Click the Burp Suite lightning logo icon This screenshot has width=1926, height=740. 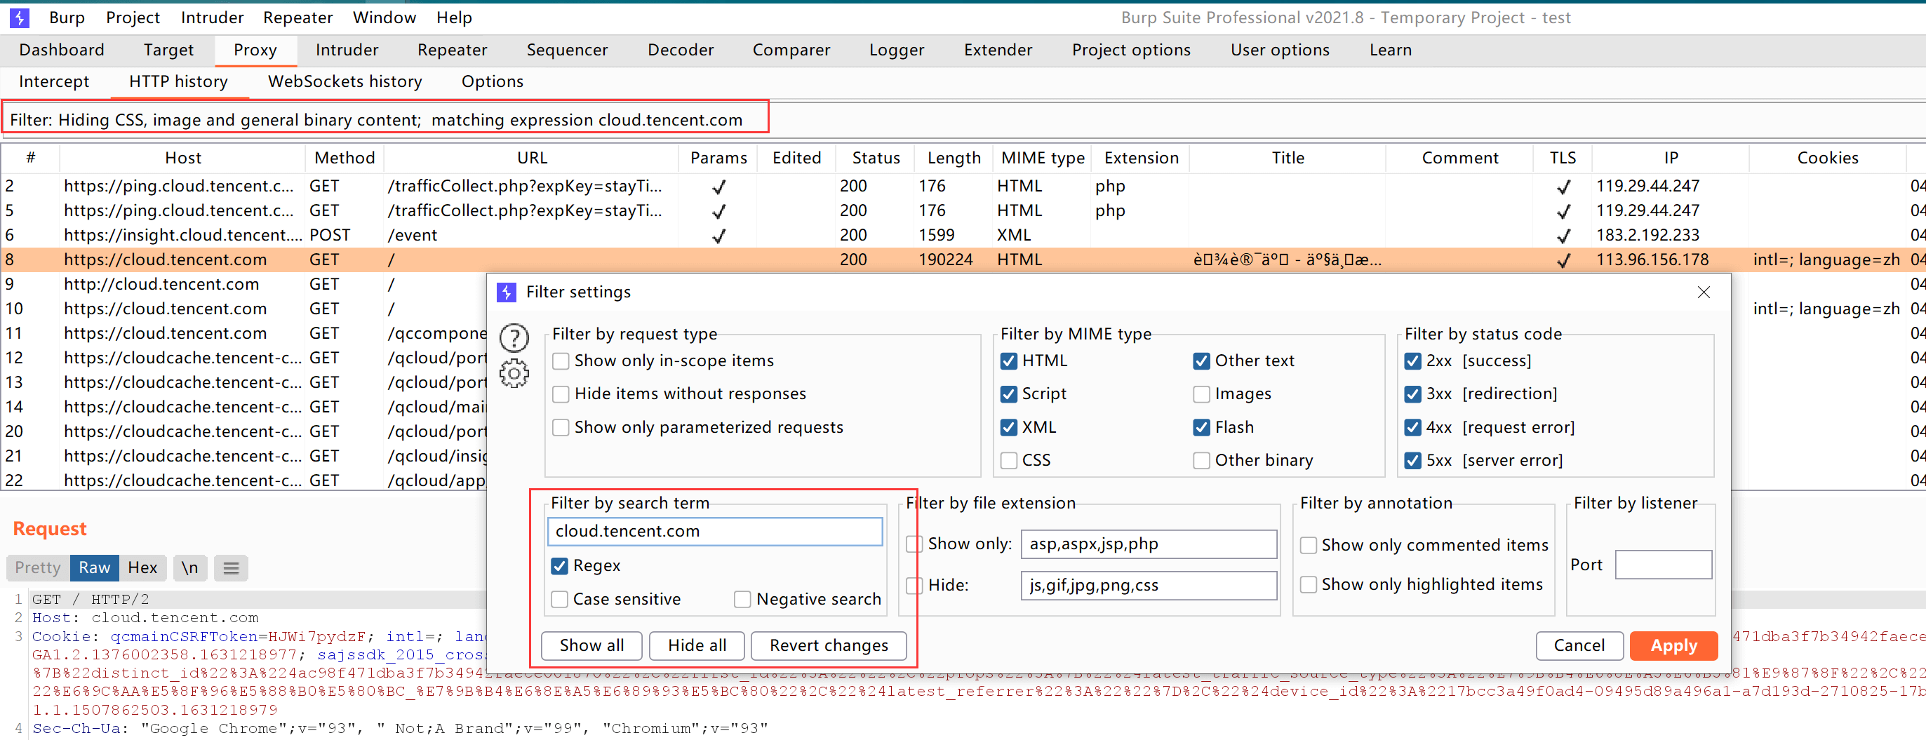tap(20, 18)
